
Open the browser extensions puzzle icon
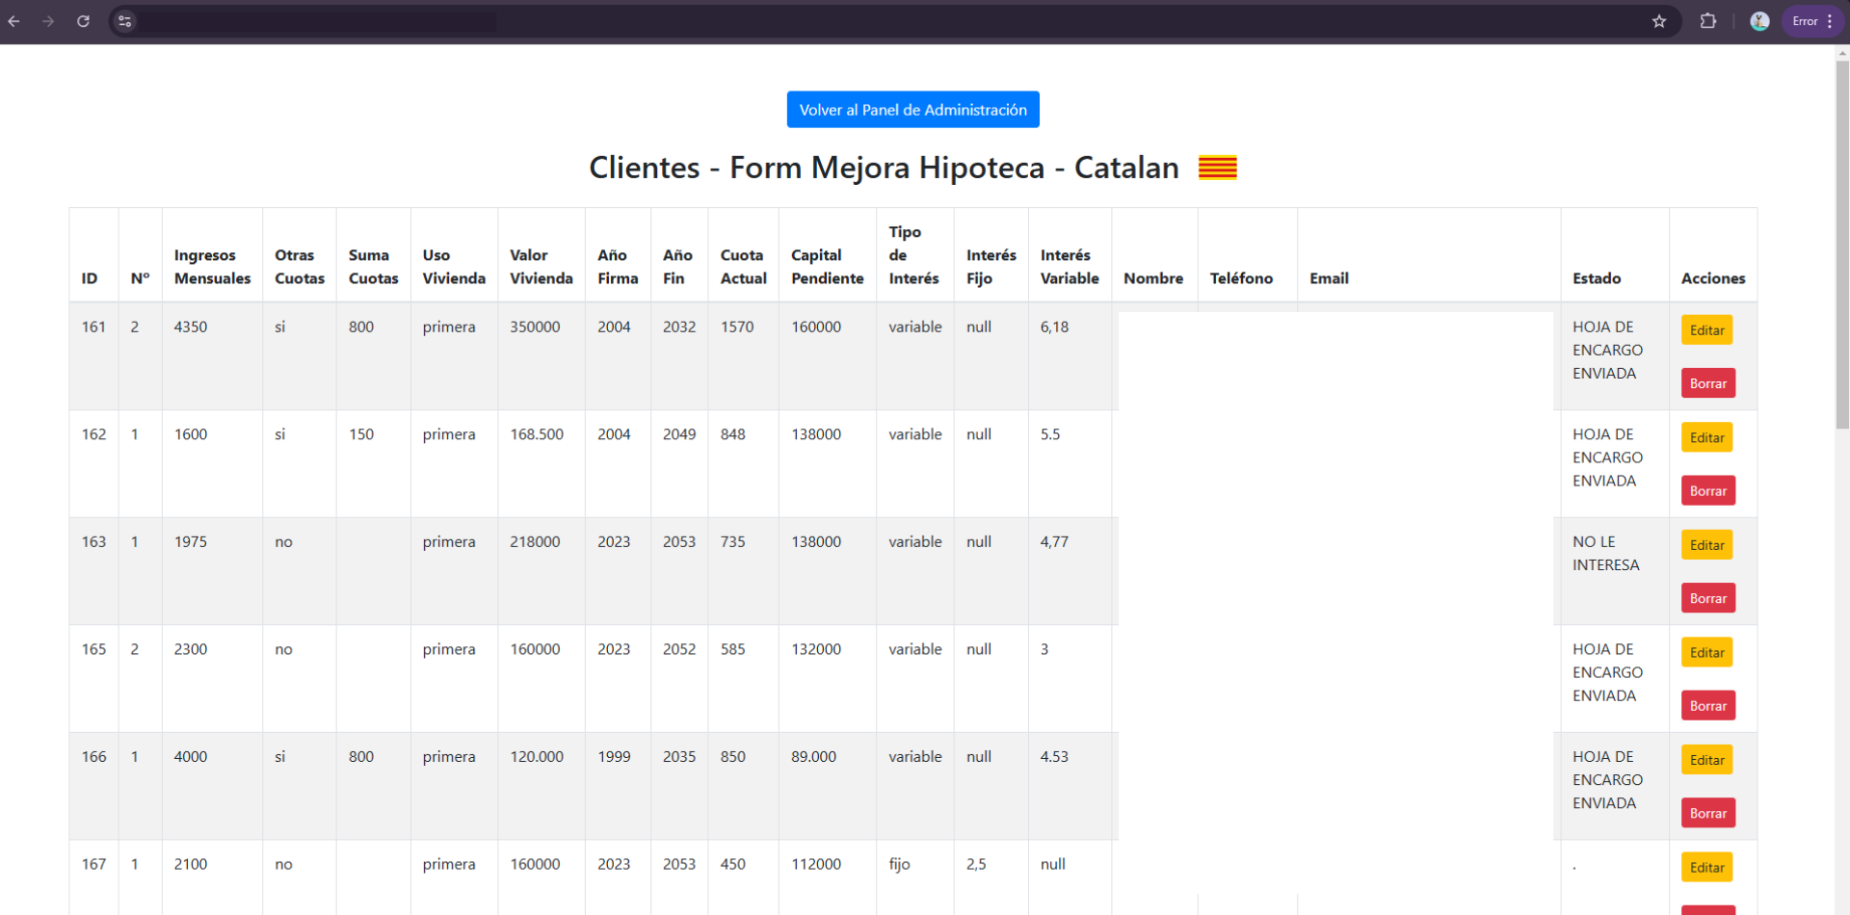point(1708,21)
